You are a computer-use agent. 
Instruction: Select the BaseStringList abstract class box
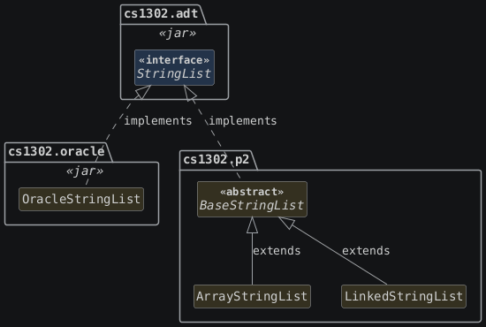click(252, 200)
